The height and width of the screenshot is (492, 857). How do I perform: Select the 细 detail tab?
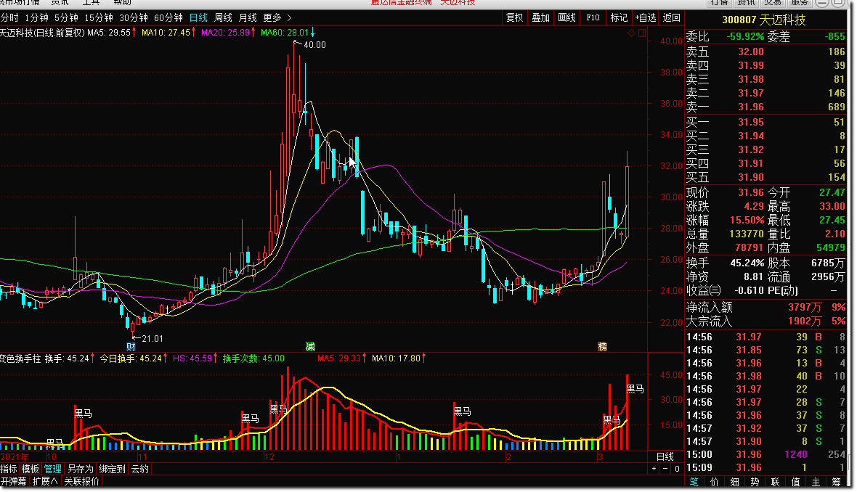coord(734,482)
